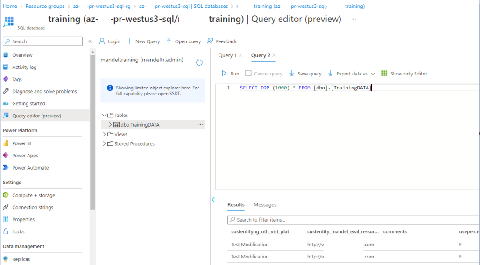Image resolution: width=480 pixels, height=265 pixels.
Task: Open Resource groups breadcrumb link
Action: pos(45,6)
